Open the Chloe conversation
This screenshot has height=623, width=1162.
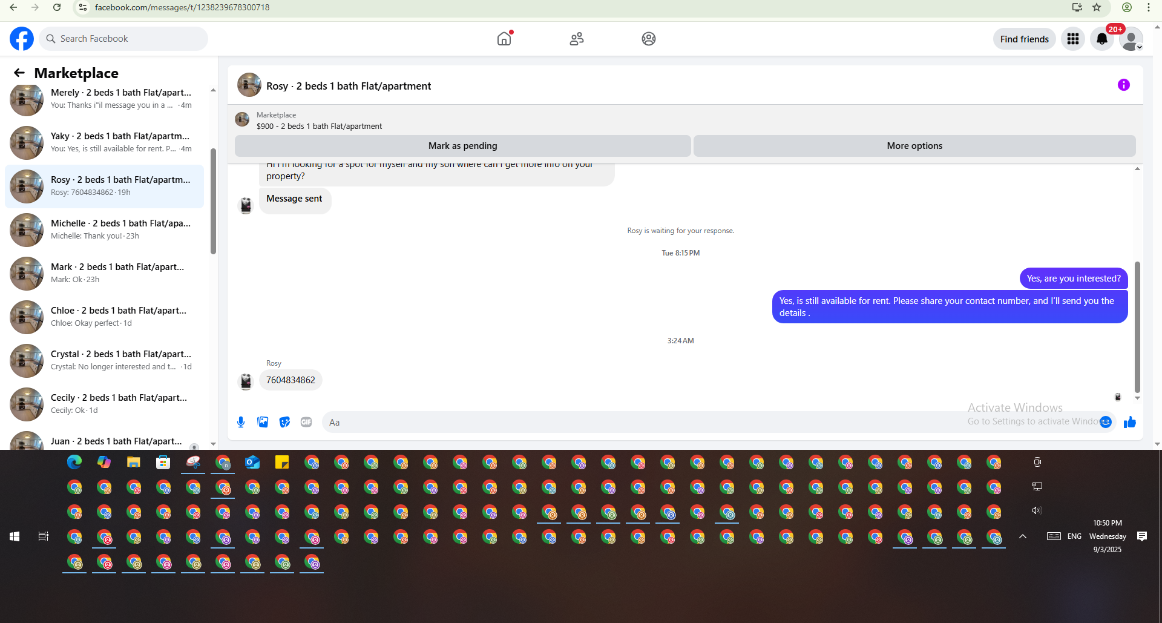tap(104, 317)
